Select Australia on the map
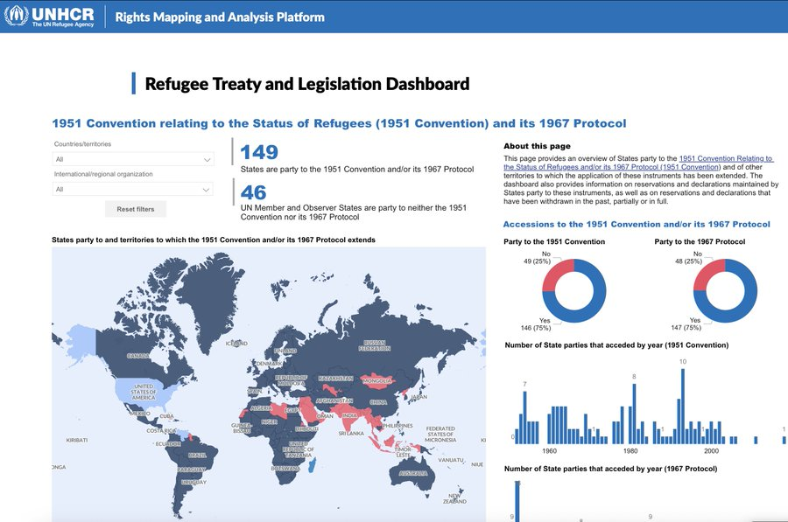Viewport: 788px width, 522px height. coord(413,473)
